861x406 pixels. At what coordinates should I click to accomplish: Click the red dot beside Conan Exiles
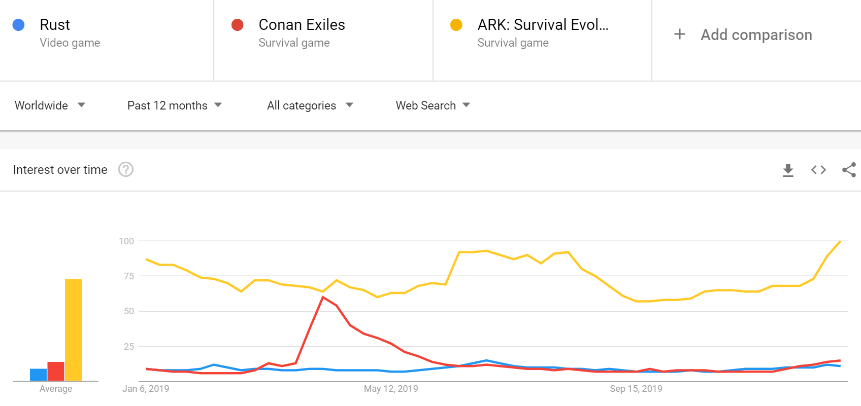pos(238,25)
